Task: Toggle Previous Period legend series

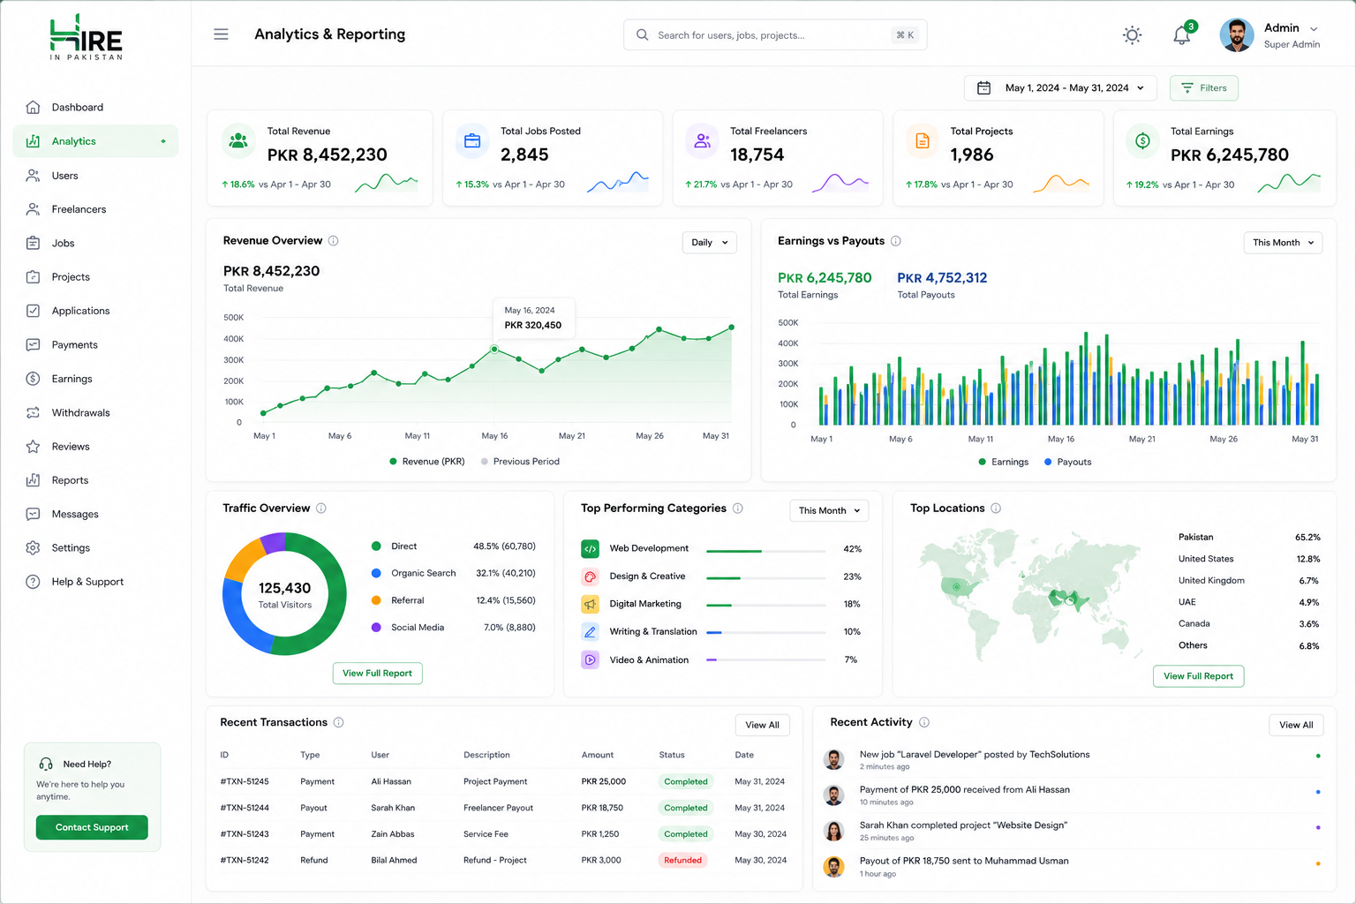Action: [520, 462]
